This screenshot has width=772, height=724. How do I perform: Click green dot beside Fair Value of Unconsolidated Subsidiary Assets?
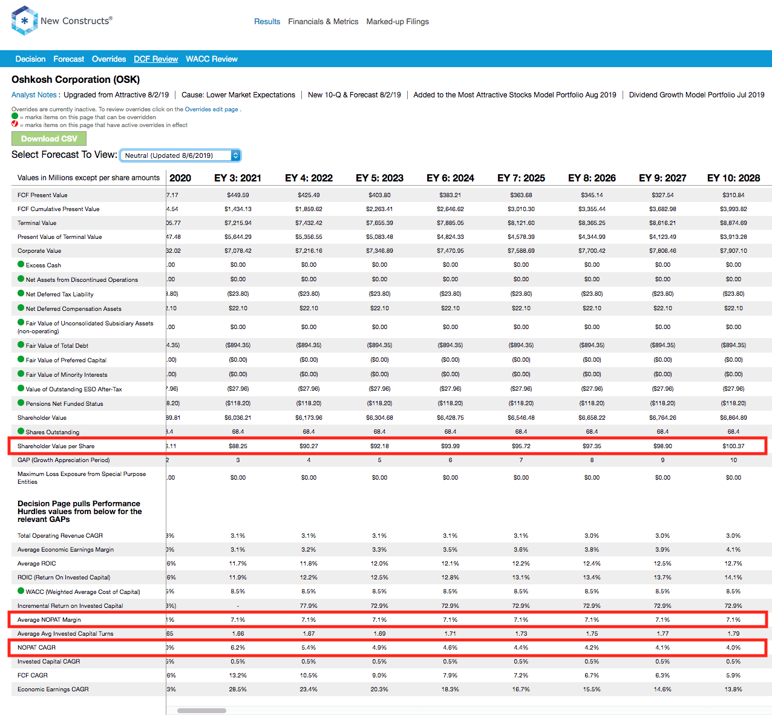click(x=21, y=322)
